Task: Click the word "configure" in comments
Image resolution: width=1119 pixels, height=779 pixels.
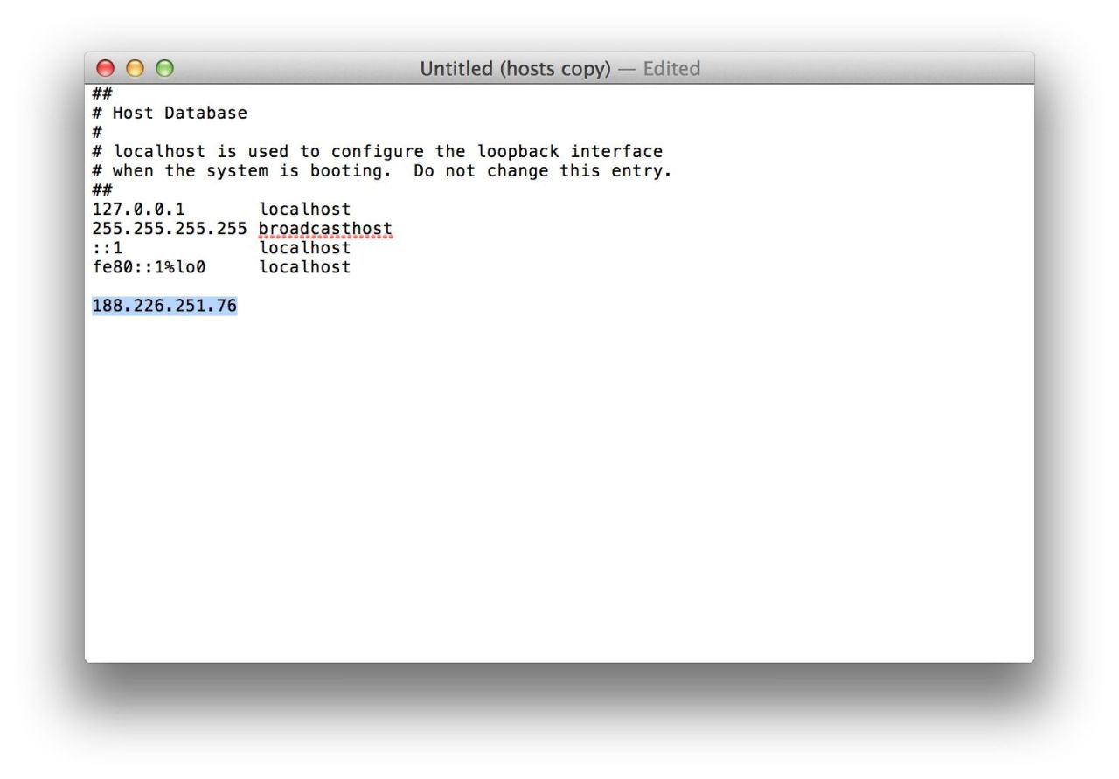Action: (378, 152)
